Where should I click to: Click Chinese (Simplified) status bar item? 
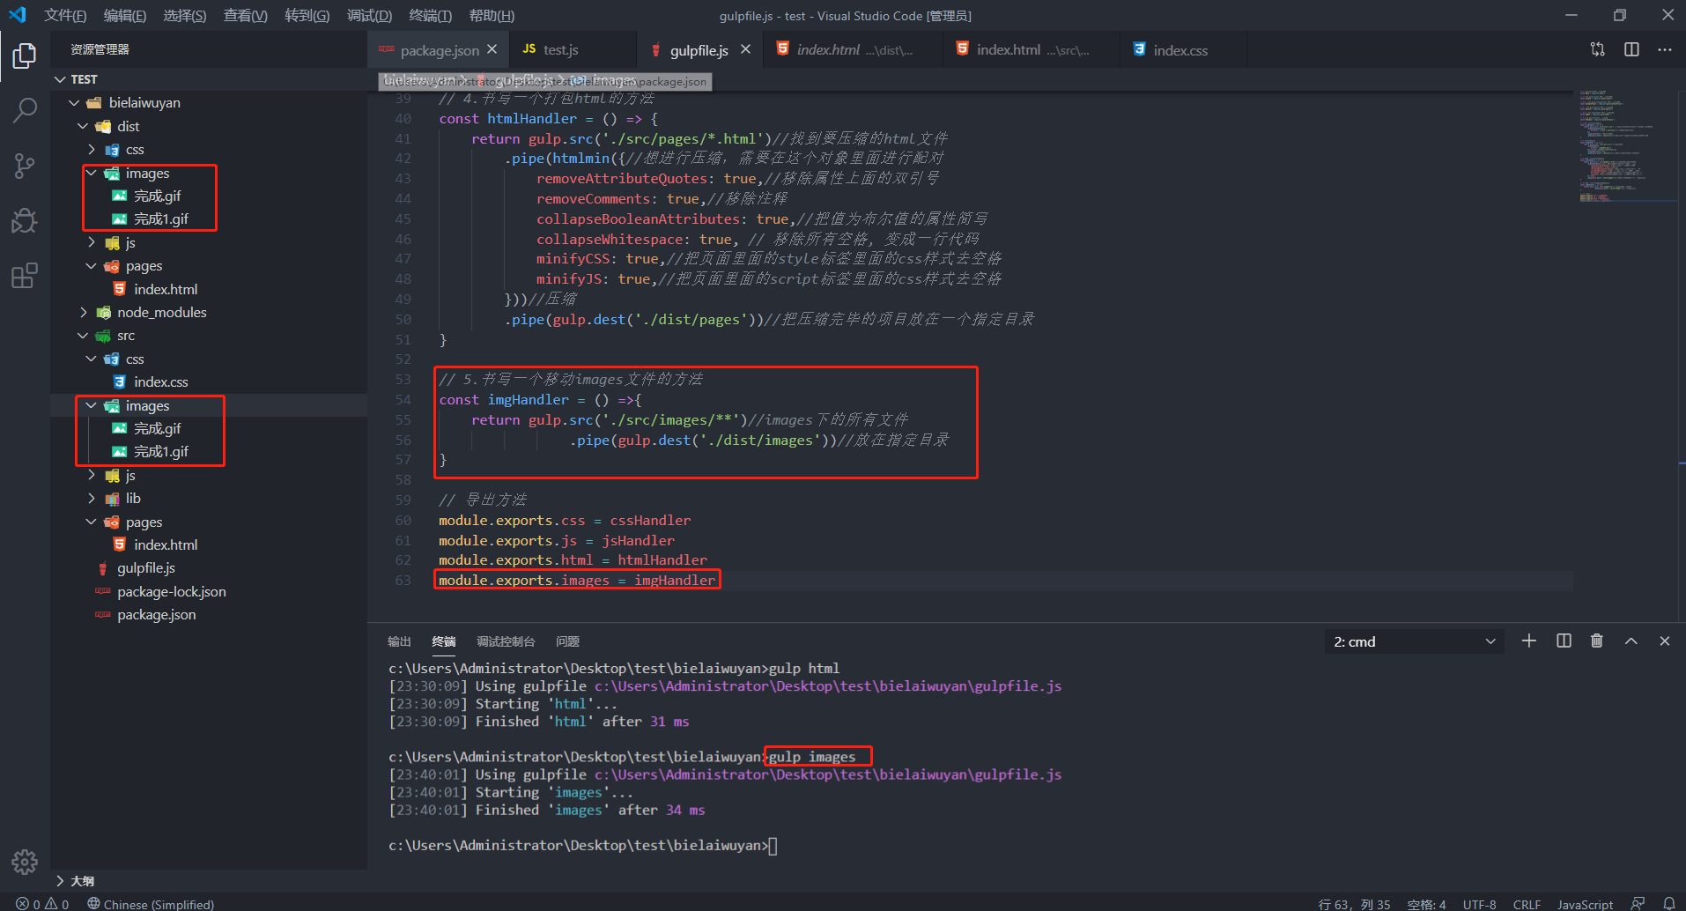150,904
